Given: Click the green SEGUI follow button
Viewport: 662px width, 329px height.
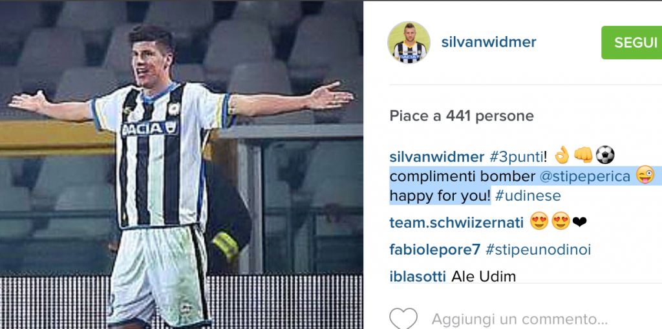Looking at the screenshot, I should 632,43.
